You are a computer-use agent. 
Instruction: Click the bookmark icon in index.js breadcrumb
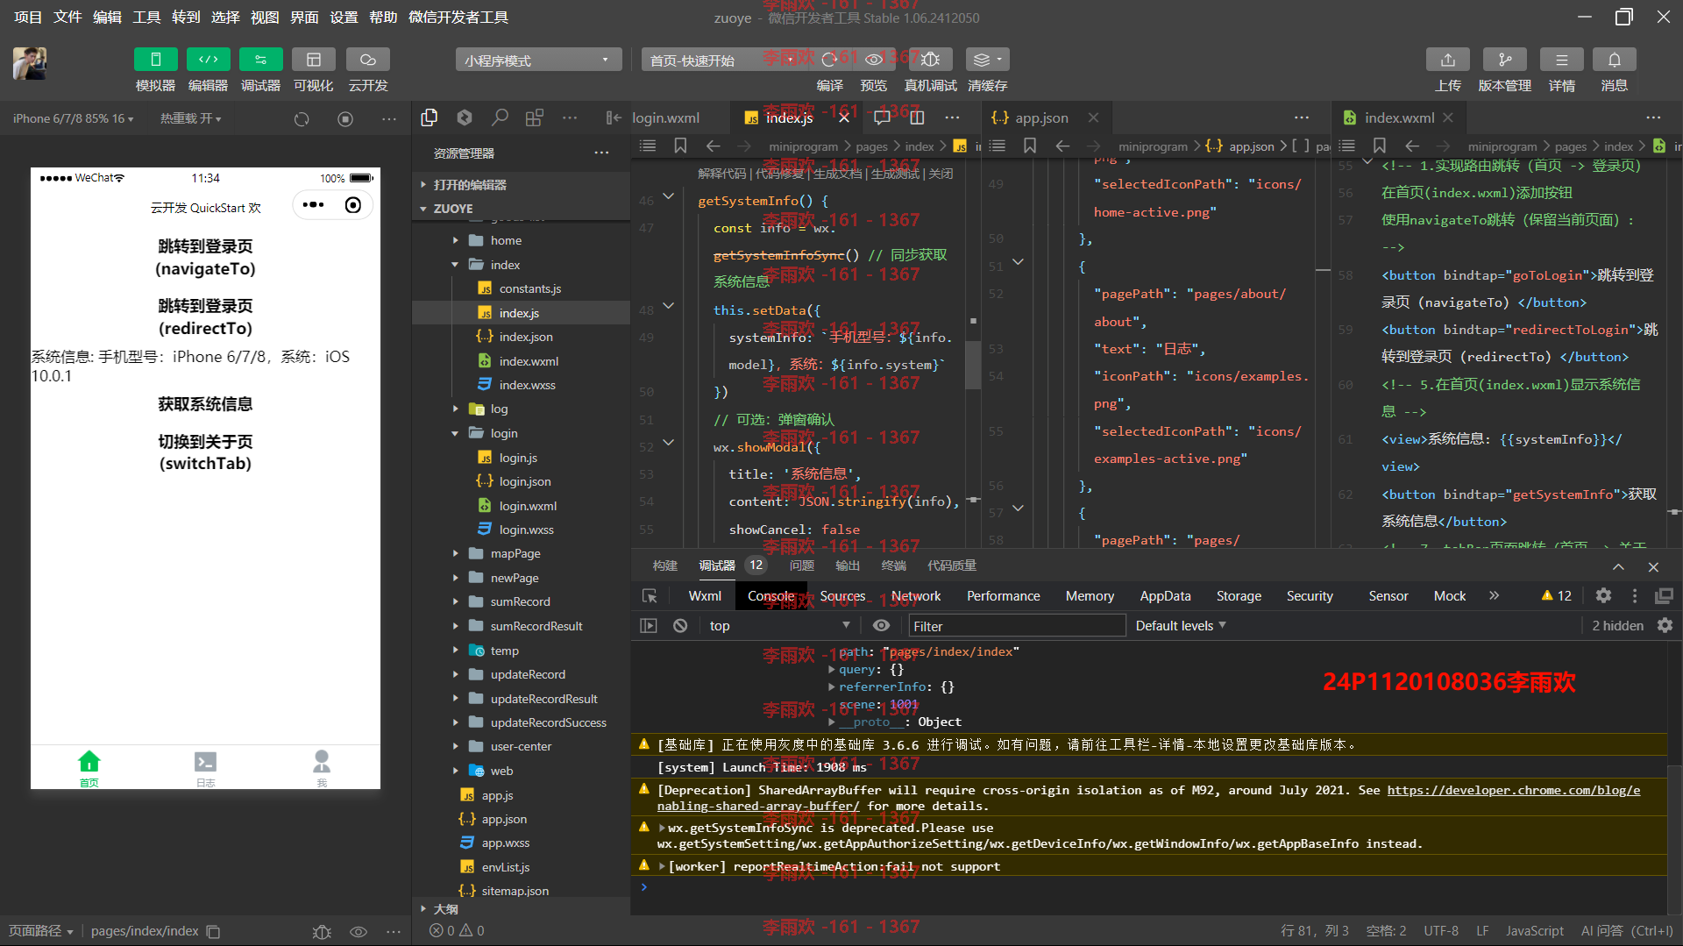pos(680,146)
